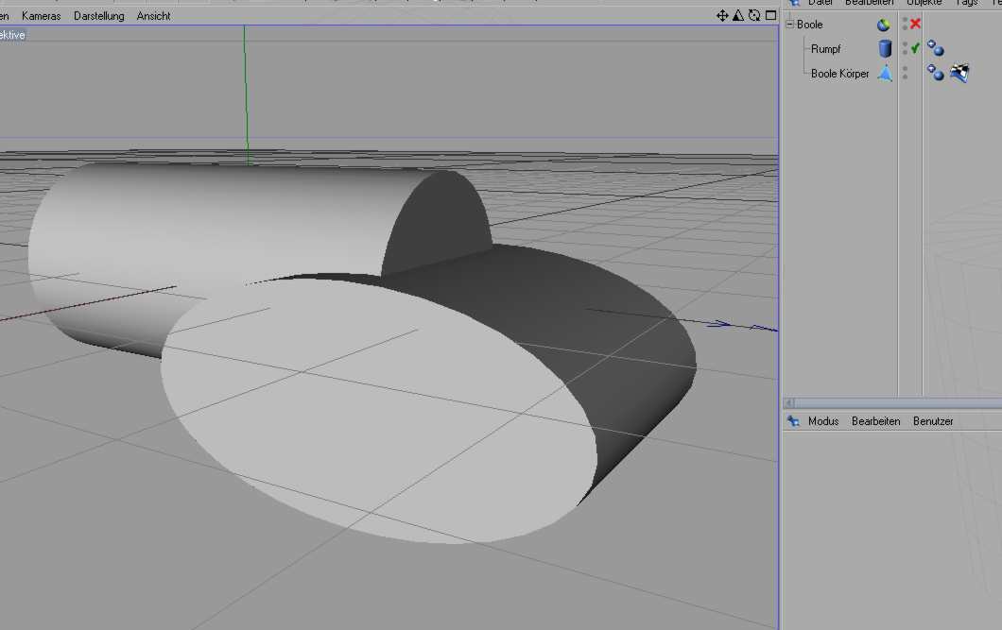Click the viewport move camera icon
This screenshot has width=1002, height=630.
pos(723,15)
